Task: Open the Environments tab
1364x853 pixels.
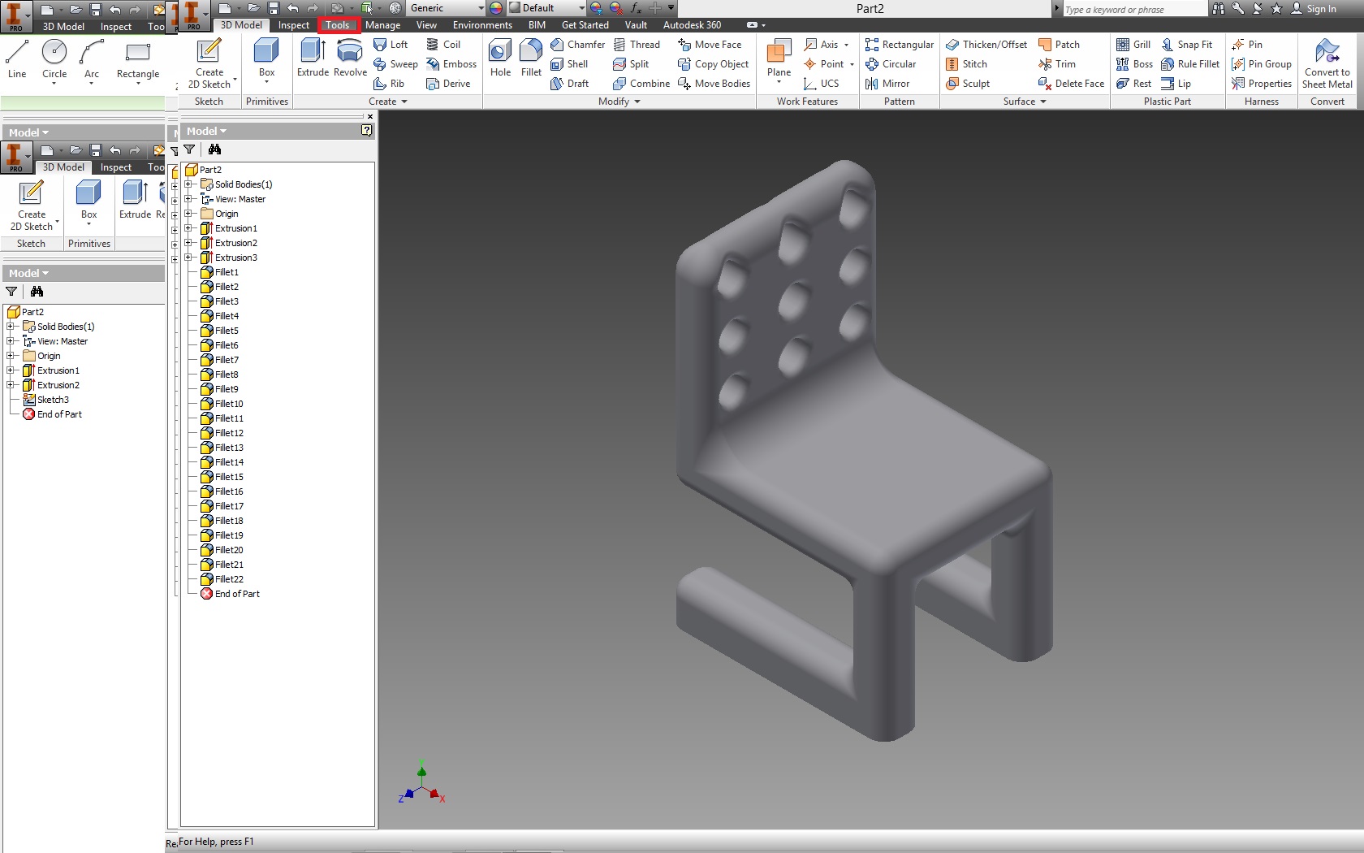Action: point(482,25)
